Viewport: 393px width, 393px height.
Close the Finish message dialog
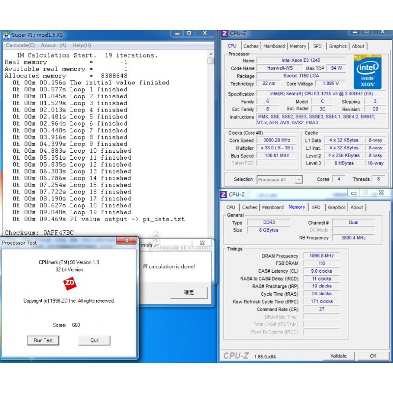click(x=202, y=243)
